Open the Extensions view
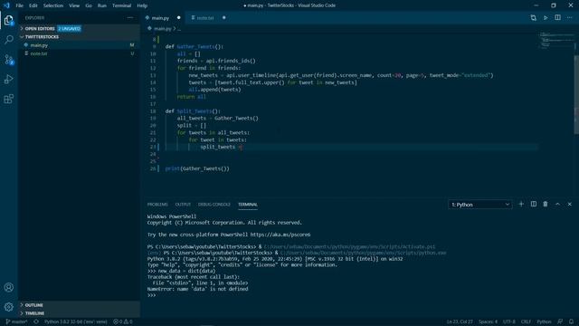Viewport: 579px width, 326px height. pyautogui.click(x=9, y=99)
